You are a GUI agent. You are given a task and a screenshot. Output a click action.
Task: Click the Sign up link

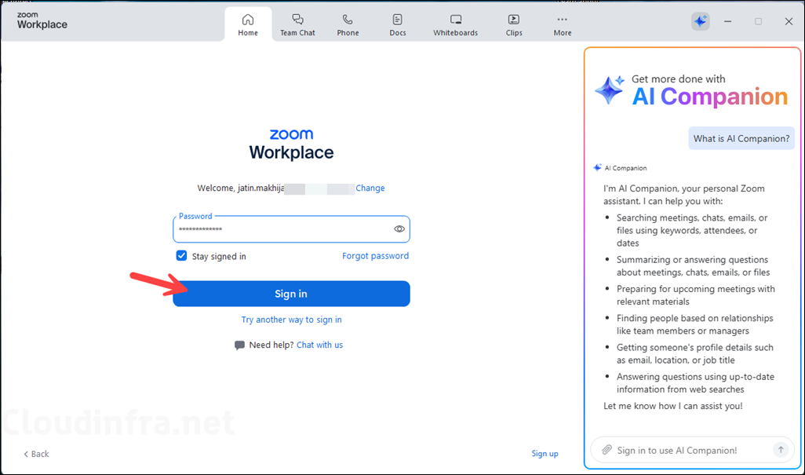pyautogui.click(x=545, y=454)
